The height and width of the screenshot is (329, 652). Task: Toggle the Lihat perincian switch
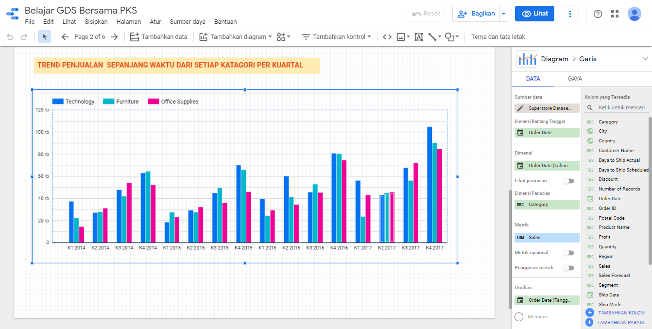click(568, 181)
